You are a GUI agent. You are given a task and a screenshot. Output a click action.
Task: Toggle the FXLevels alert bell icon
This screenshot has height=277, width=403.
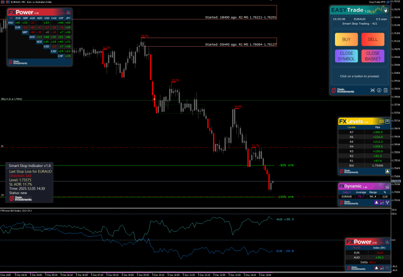(387, 171)
